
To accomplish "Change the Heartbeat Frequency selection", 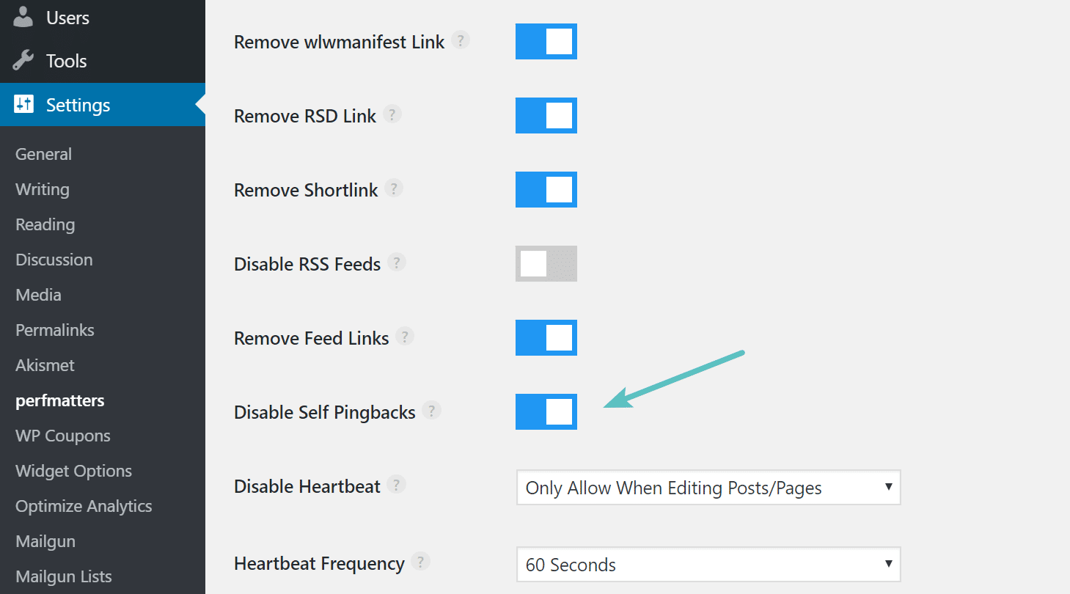I will coord(708,565).
